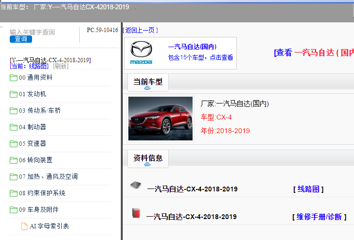Screen dimensions: 354x240
Task: Click the 查看 一汽马自达 header link
Action: [314, 52]
